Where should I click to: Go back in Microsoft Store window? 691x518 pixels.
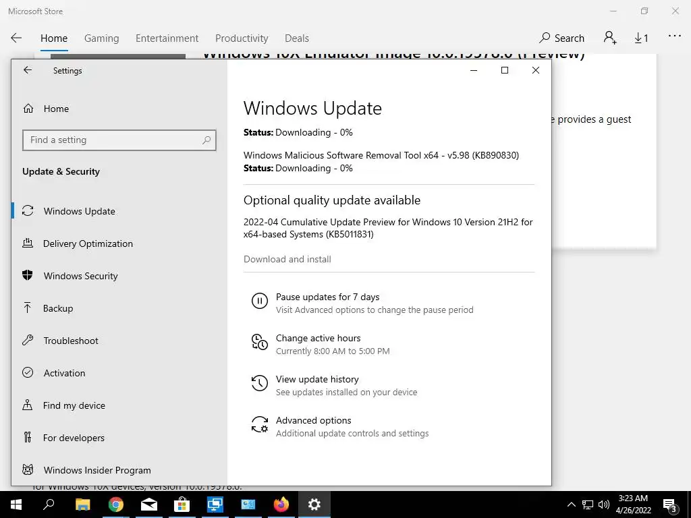click(x=16, y=38)
